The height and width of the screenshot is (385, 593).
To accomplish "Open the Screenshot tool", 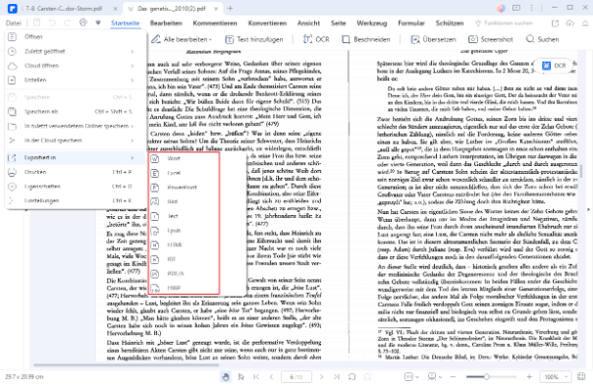I will [x=491, y=39].
